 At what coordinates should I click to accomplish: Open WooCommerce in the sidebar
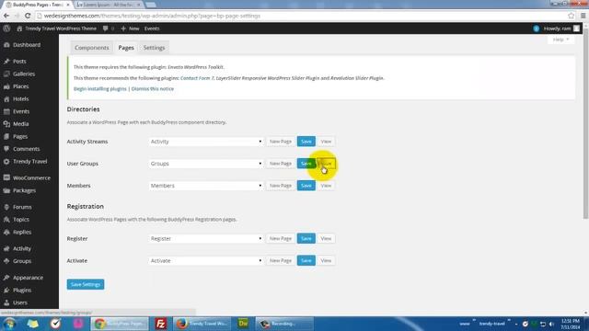click(x=31, y=177)
